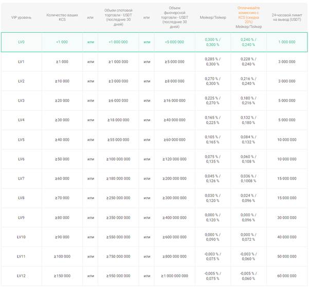Click the "≥100 000" KCS amount in LV11 row
Viewport: 309px width, 287px height.
pos(62,257)
